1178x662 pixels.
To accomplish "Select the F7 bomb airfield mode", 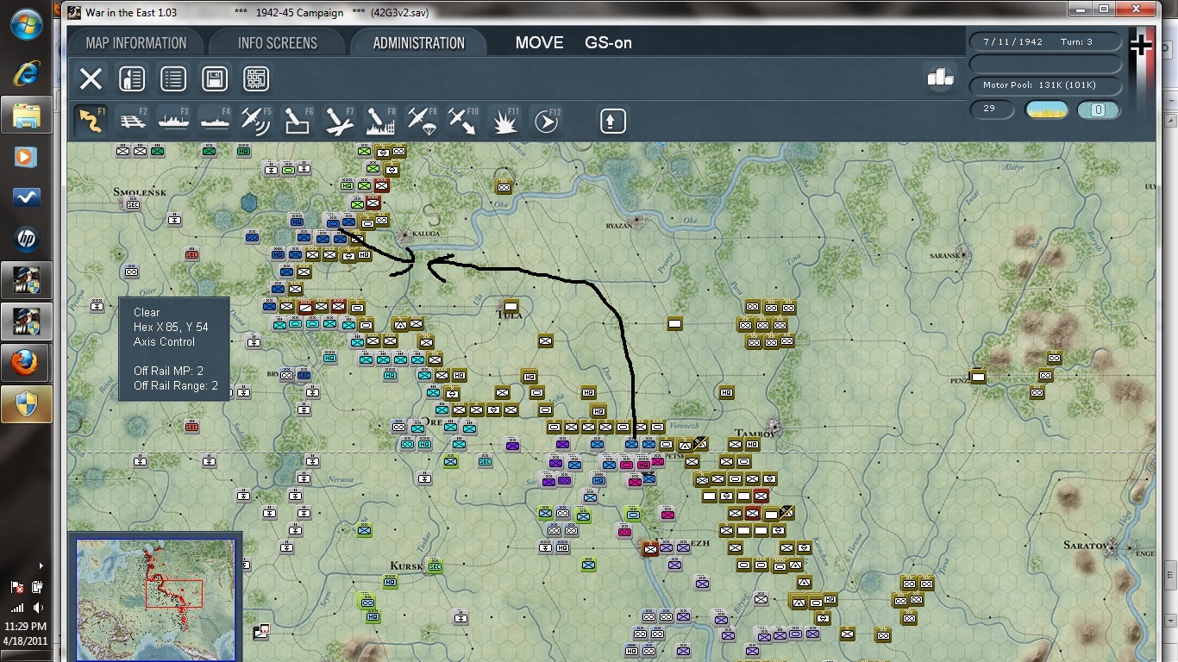I will (x=340, y=121).
